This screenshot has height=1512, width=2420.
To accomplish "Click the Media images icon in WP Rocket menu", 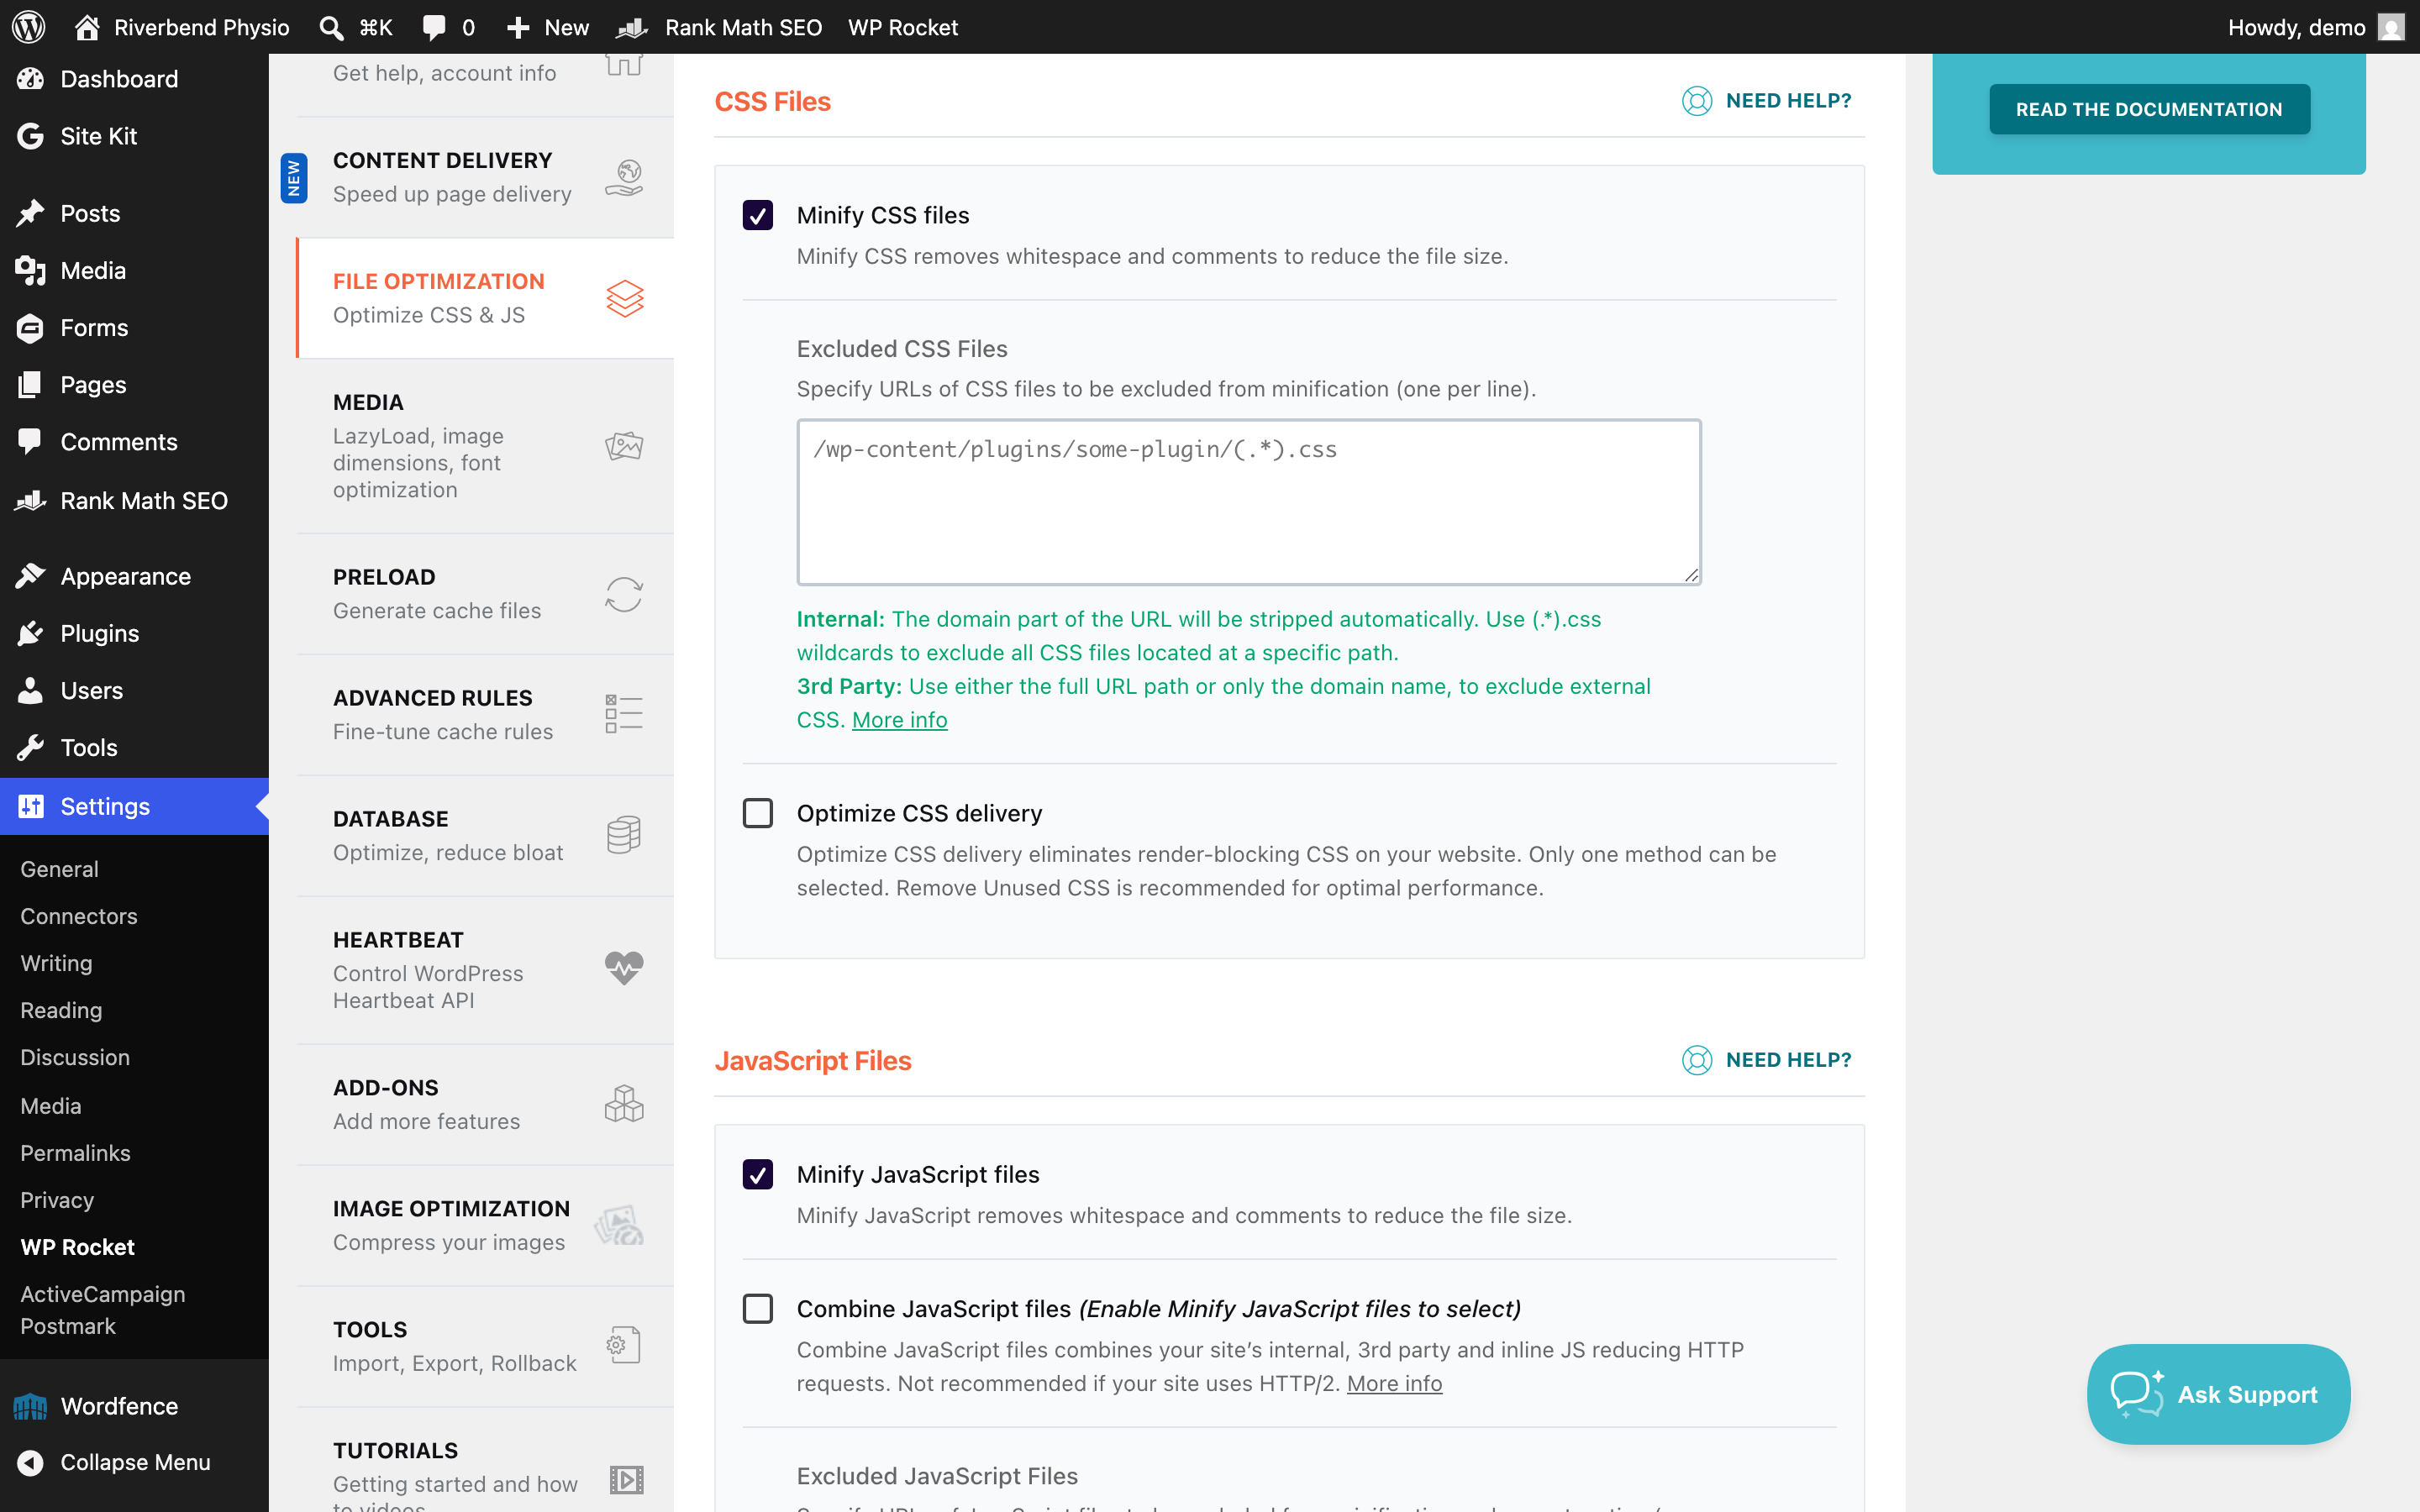I will 624,446.
